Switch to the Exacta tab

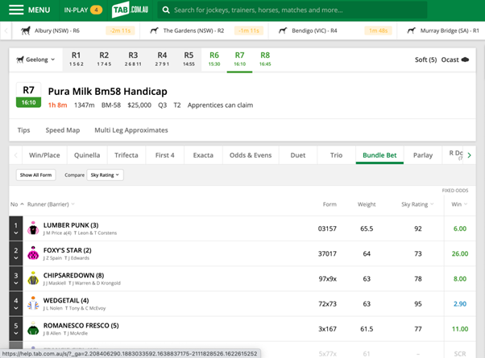click(x=203, y=155)
